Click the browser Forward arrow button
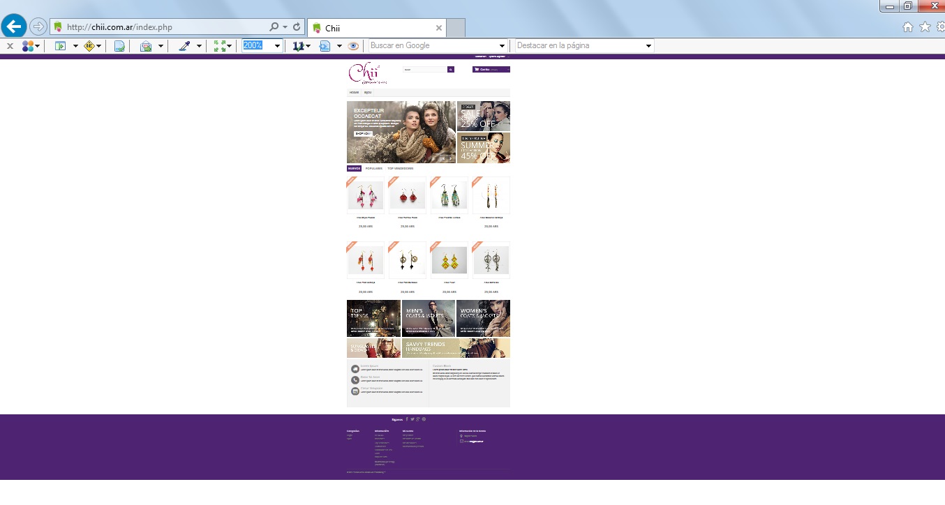The height and width of the screenshot is (505, 945). coord(38,27)
